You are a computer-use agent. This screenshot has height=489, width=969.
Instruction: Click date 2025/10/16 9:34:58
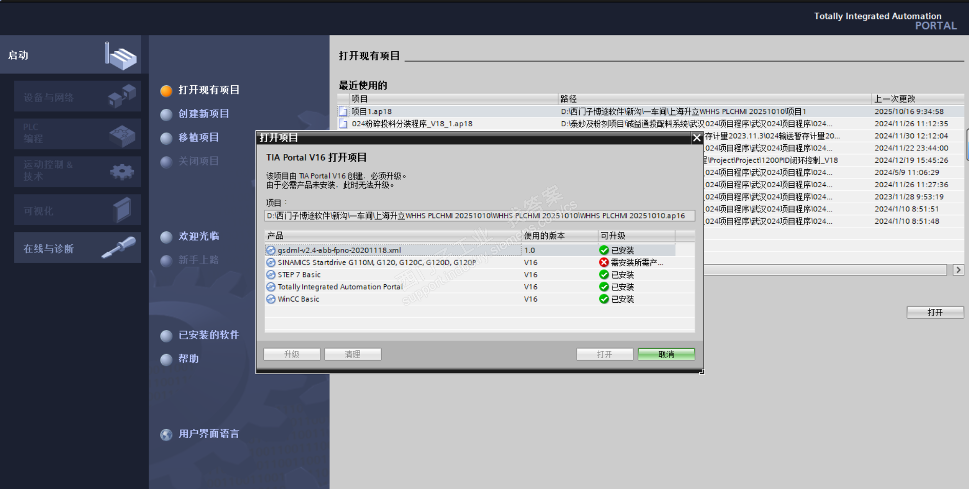tap(909, 111)
